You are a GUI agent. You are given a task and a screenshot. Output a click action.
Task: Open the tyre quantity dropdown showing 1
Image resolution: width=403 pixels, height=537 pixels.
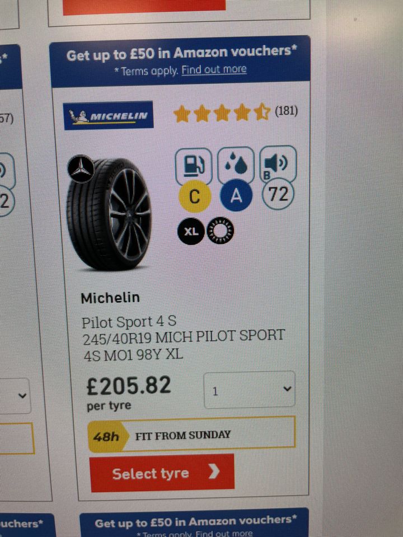250,390
